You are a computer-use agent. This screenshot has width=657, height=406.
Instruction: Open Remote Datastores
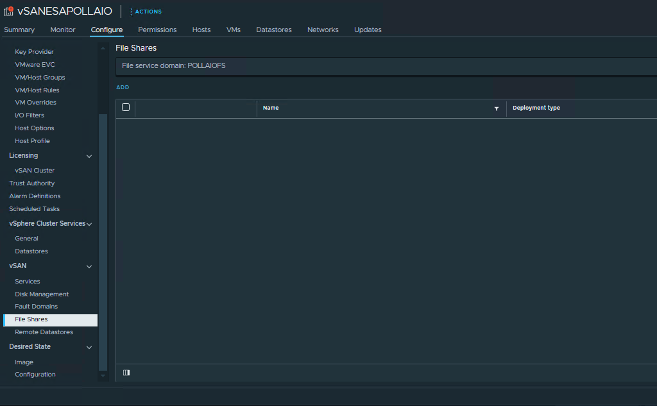point(44,332)
